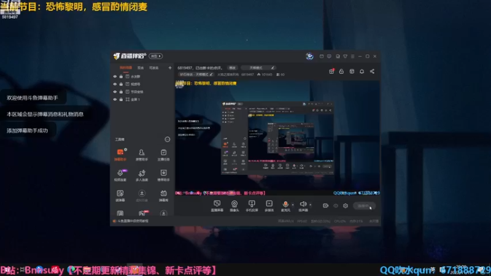The image size is (491, 276).
Task: Select the third scene tab
Action: pyautogui.click(x=154, y=67)
